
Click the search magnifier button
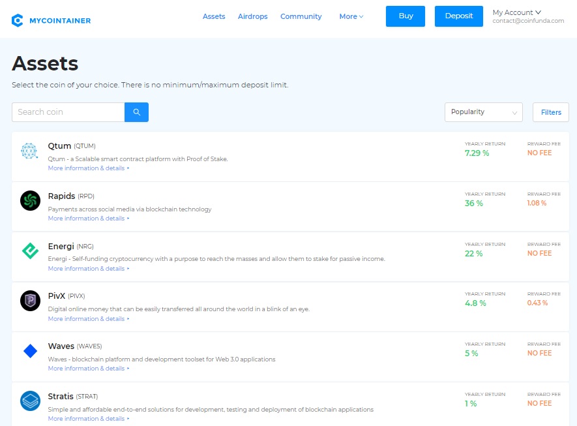pyautogui.click(x=136, y=112)
